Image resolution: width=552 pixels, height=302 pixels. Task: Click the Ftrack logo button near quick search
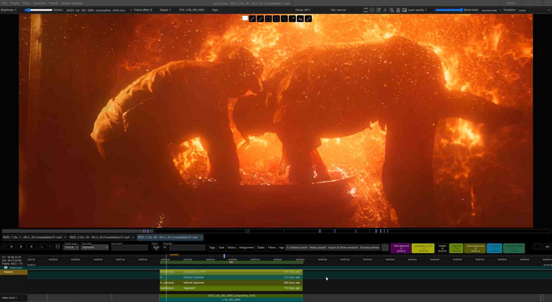156,247
